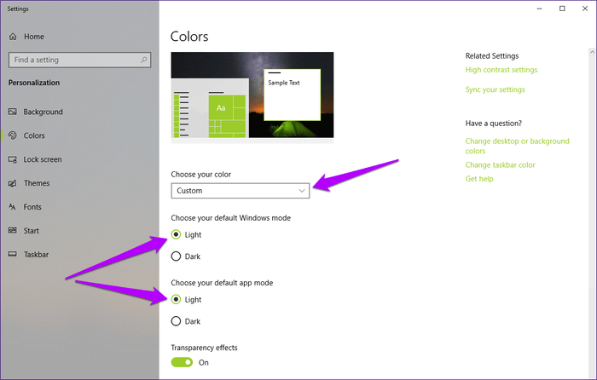Click the Get help link
Screen dimensions: 597x380
tap(479, 179)
